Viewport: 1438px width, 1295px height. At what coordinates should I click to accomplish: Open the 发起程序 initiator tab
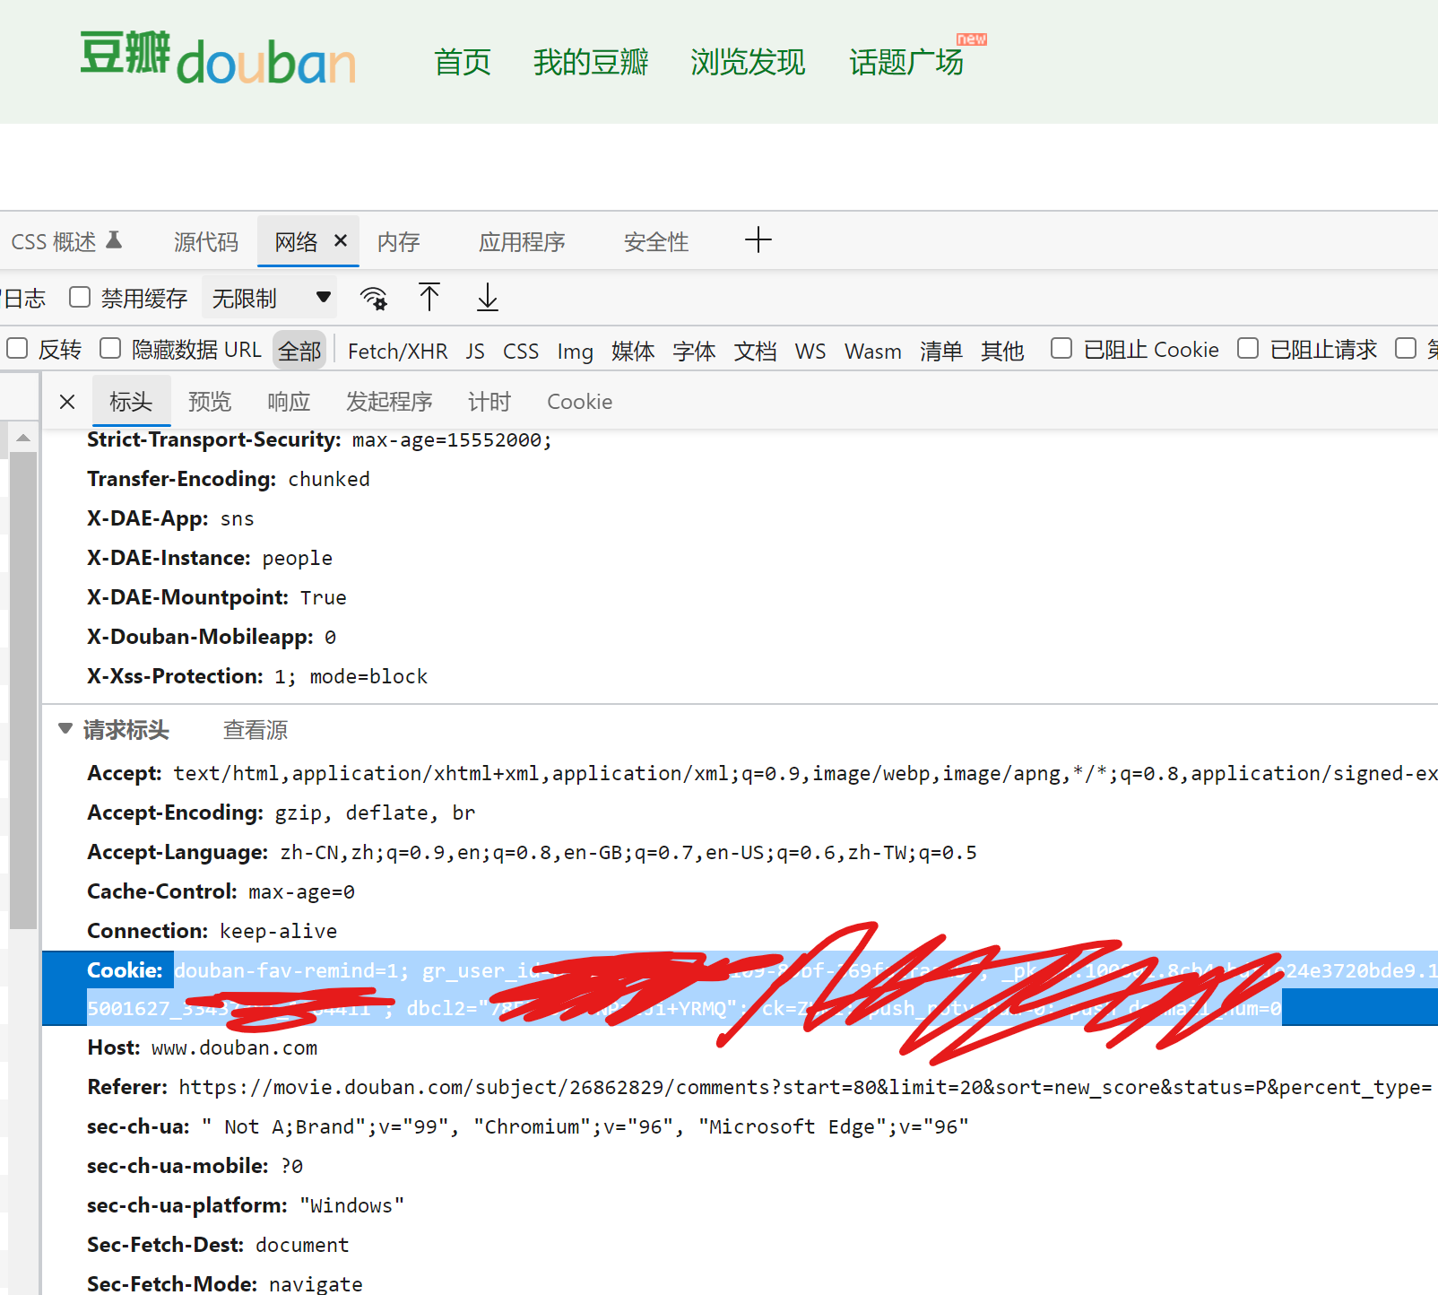[389, 402]
